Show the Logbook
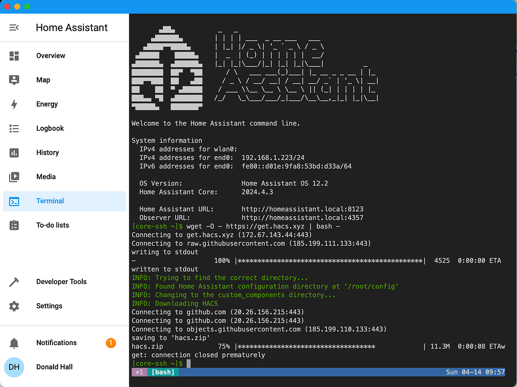 point(64,128)
